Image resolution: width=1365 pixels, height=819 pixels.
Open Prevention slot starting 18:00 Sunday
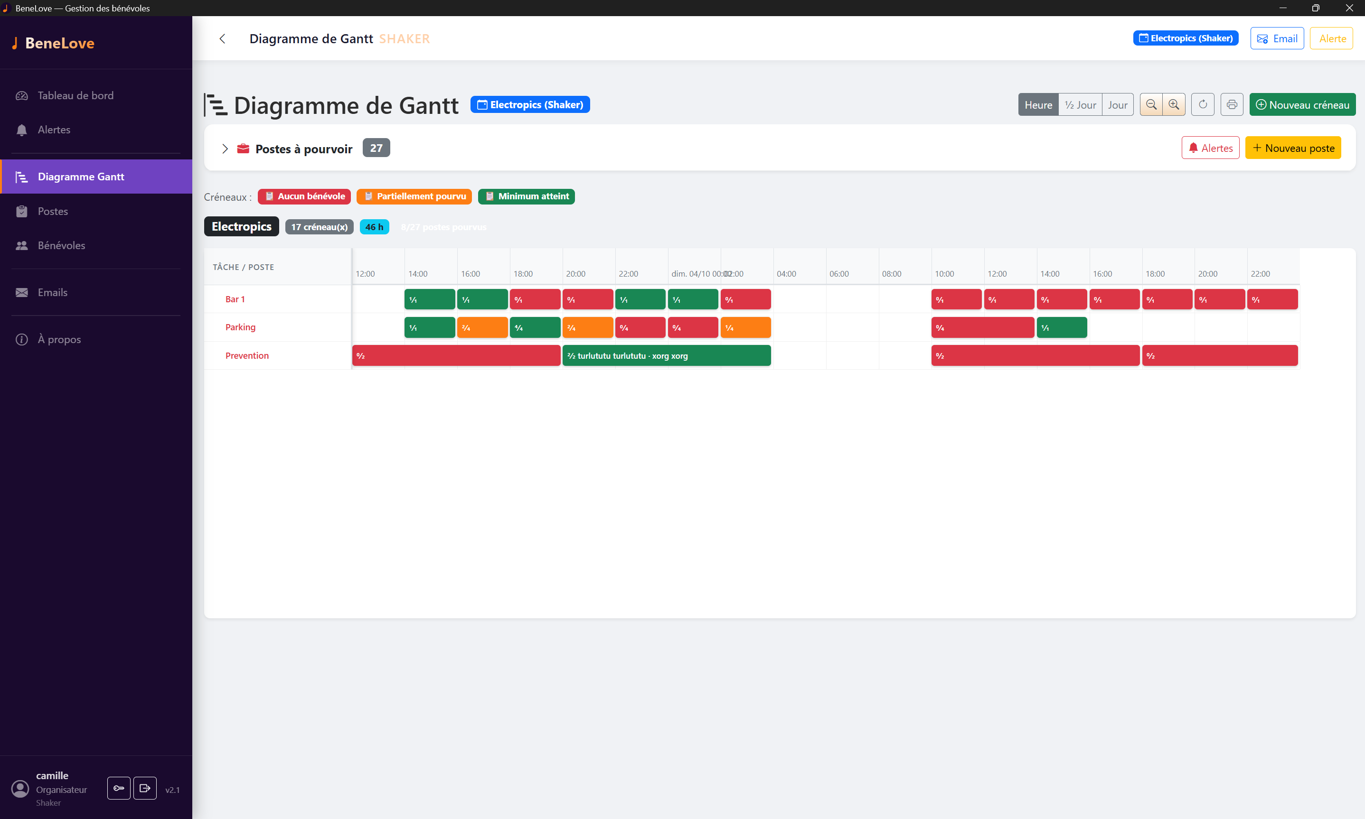point(1220,356)
